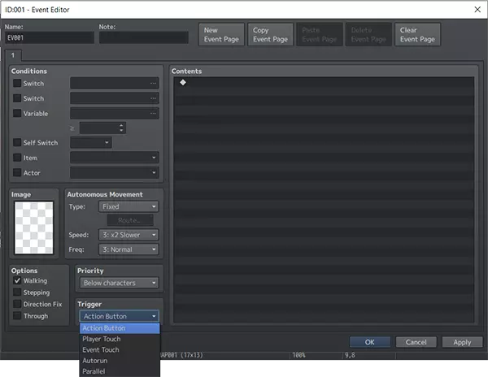Check the Stepping option
Image resolution: width=488 pixels, height=377 pixels.
17,292
